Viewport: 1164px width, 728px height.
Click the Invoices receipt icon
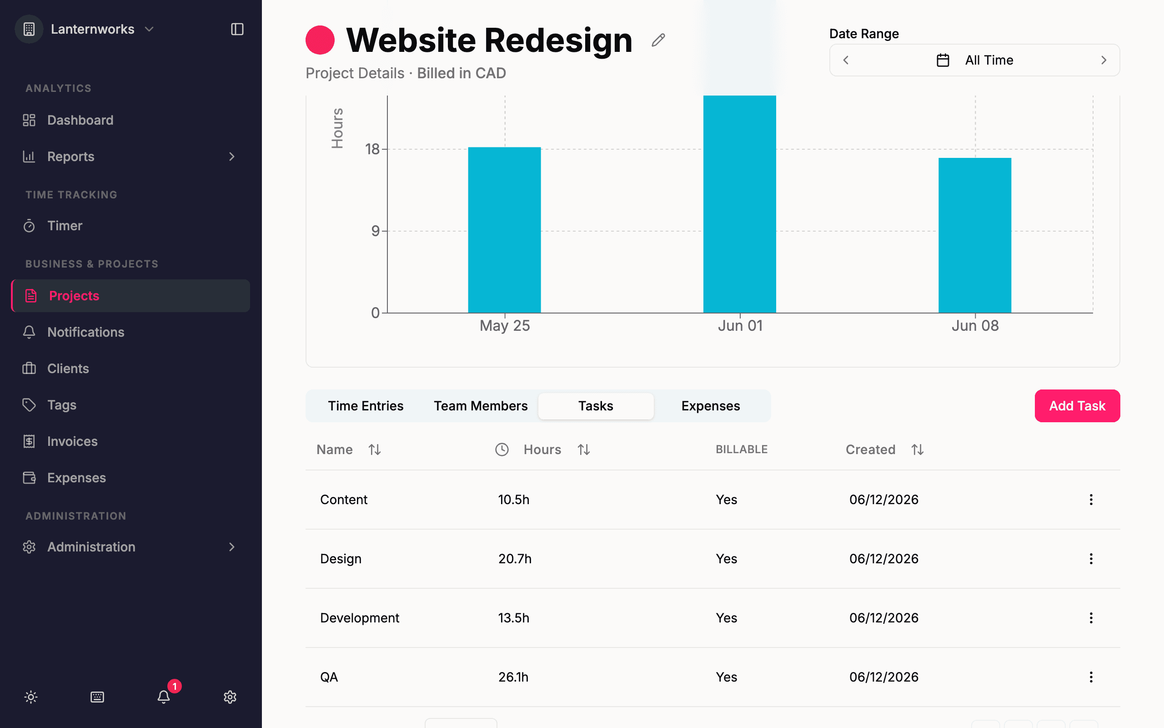(x=30, y=441)
